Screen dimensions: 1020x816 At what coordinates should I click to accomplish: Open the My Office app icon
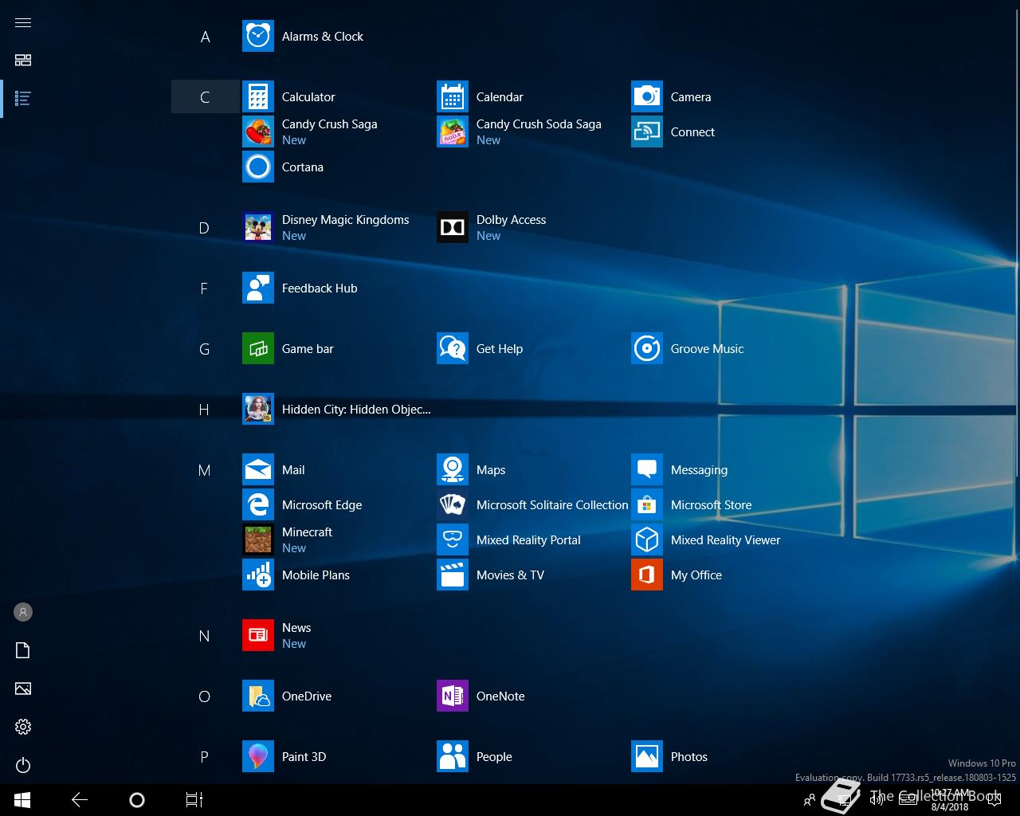647,575
